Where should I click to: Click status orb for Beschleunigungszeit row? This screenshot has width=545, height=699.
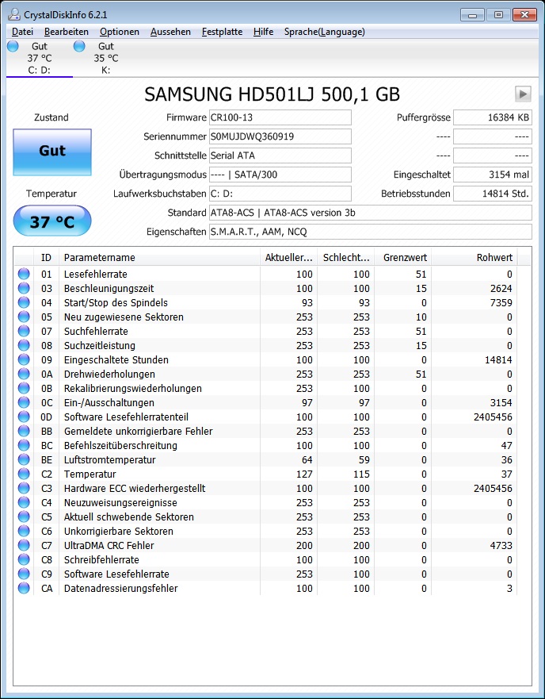pos(24,289)
